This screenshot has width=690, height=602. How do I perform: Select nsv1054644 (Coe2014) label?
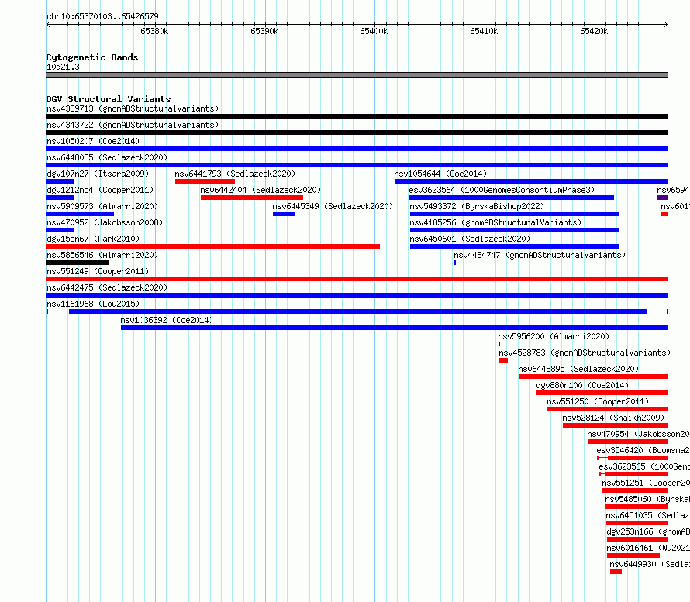click(440, 174)
